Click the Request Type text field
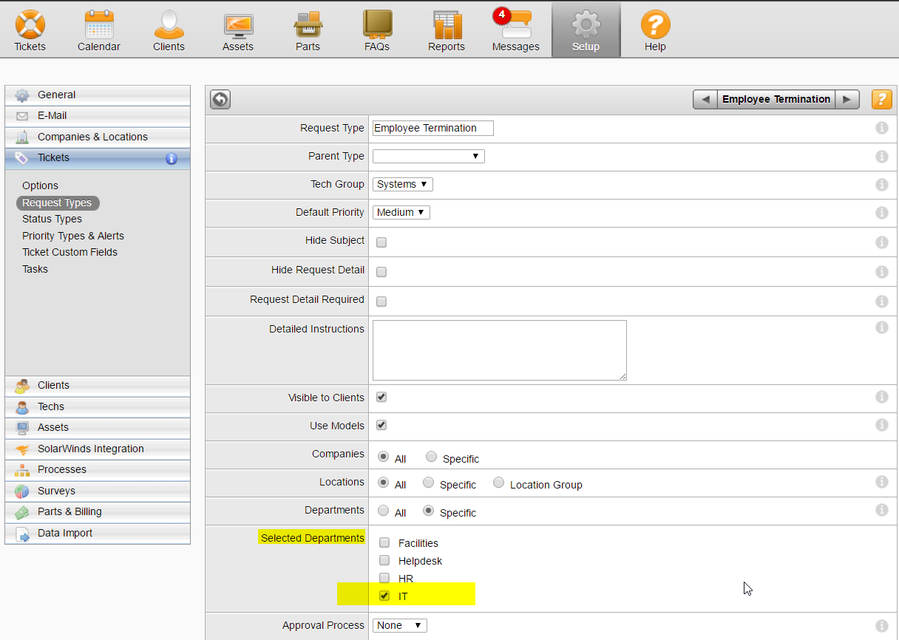This screenshot has width=899, height=640. tap(433, 128)
